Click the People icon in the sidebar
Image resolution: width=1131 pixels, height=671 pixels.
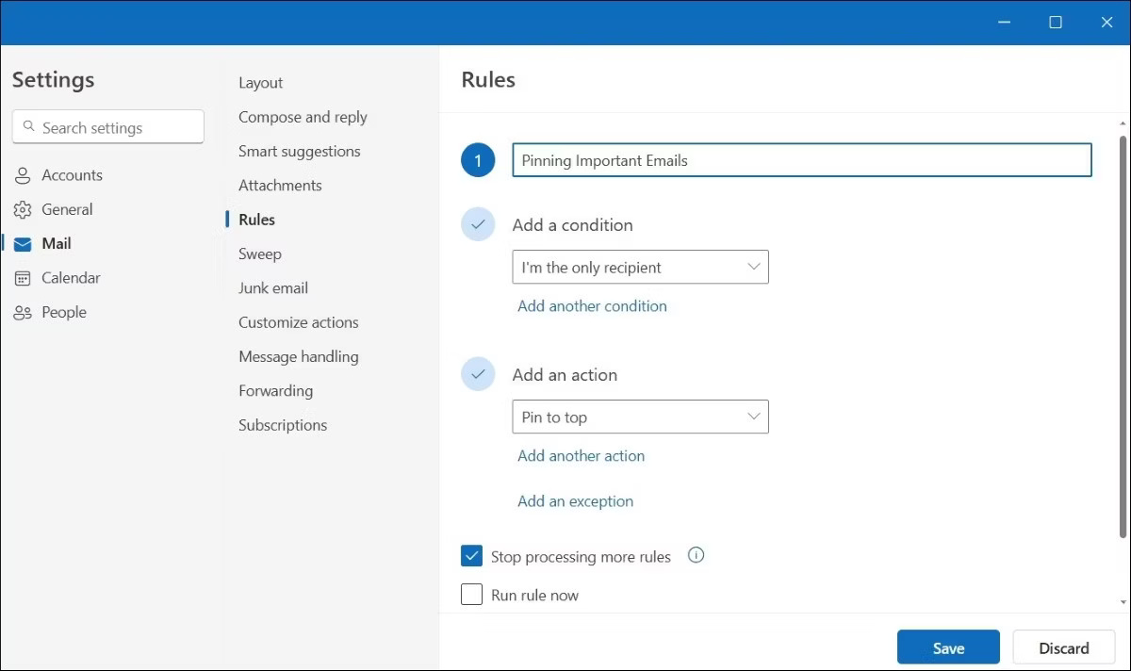(23, 312)
